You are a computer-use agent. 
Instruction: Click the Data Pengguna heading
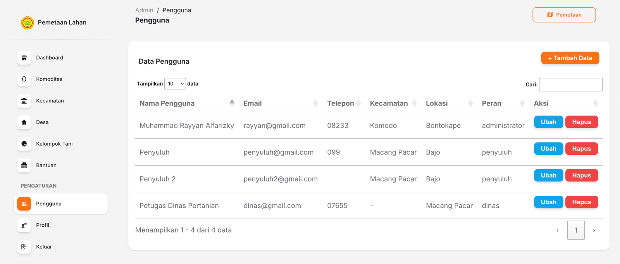click(x=164, y=61)
